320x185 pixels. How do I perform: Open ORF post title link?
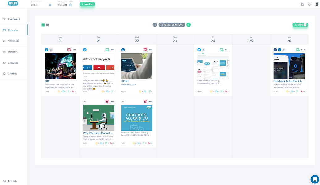tap(48, 81)
